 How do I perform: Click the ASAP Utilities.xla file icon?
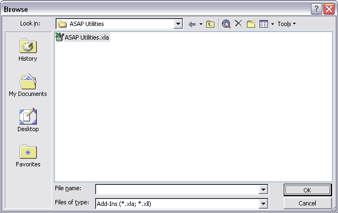click(x=60, y=37)
